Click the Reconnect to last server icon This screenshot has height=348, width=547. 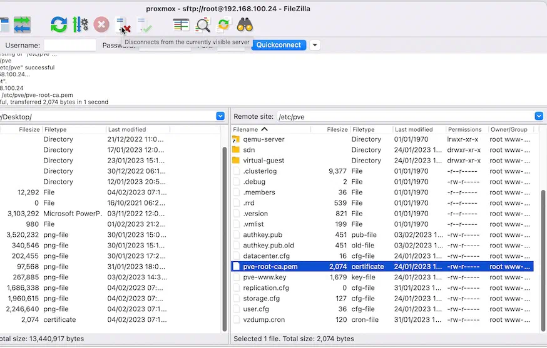tap(144, 25)
